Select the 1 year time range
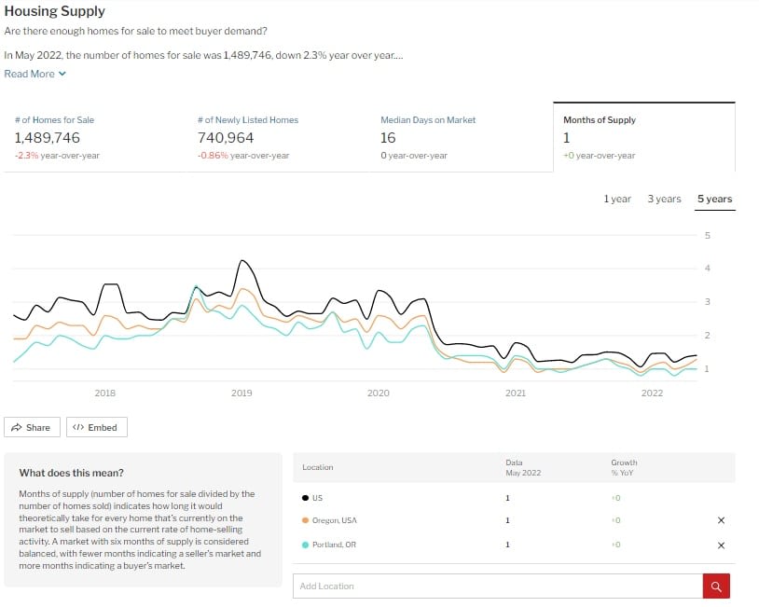The width and height of the screenshot is (759, 607). click(617, 199)
